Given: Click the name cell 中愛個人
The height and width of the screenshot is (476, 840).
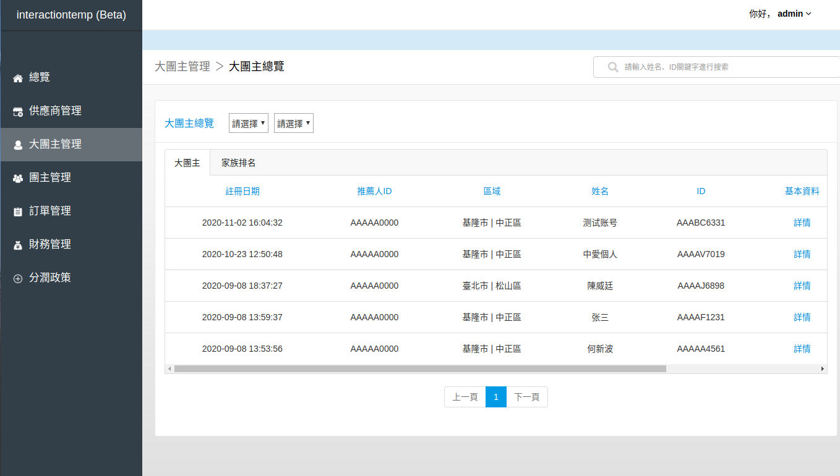Looking at the screenshot, I should pos(600,254).
